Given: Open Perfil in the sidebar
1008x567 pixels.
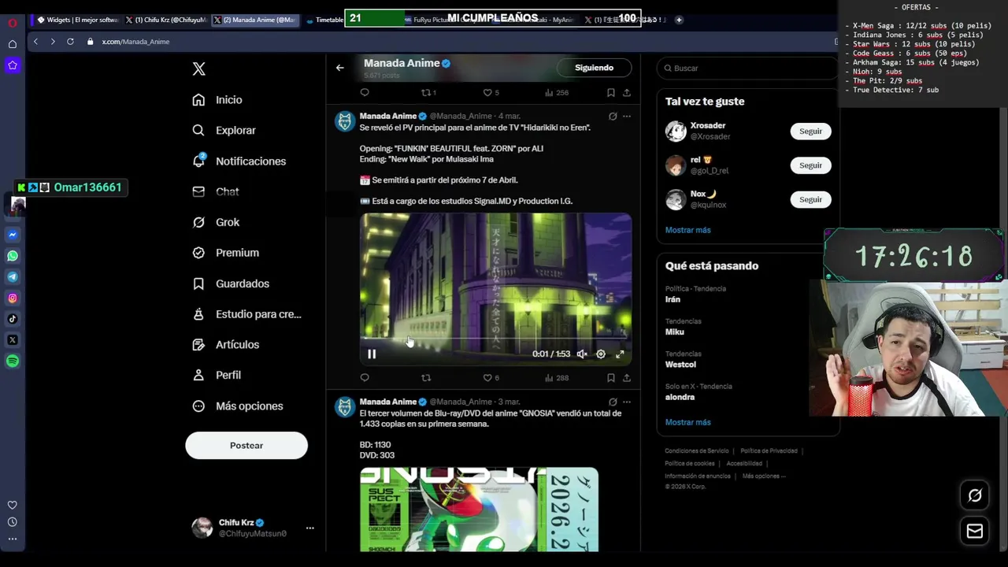Looking at the screenshot, I should click(x=217, y=376).
